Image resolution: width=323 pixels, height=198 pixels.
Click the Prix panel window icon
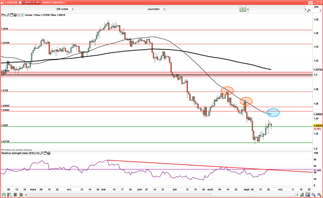click(12, 15)
